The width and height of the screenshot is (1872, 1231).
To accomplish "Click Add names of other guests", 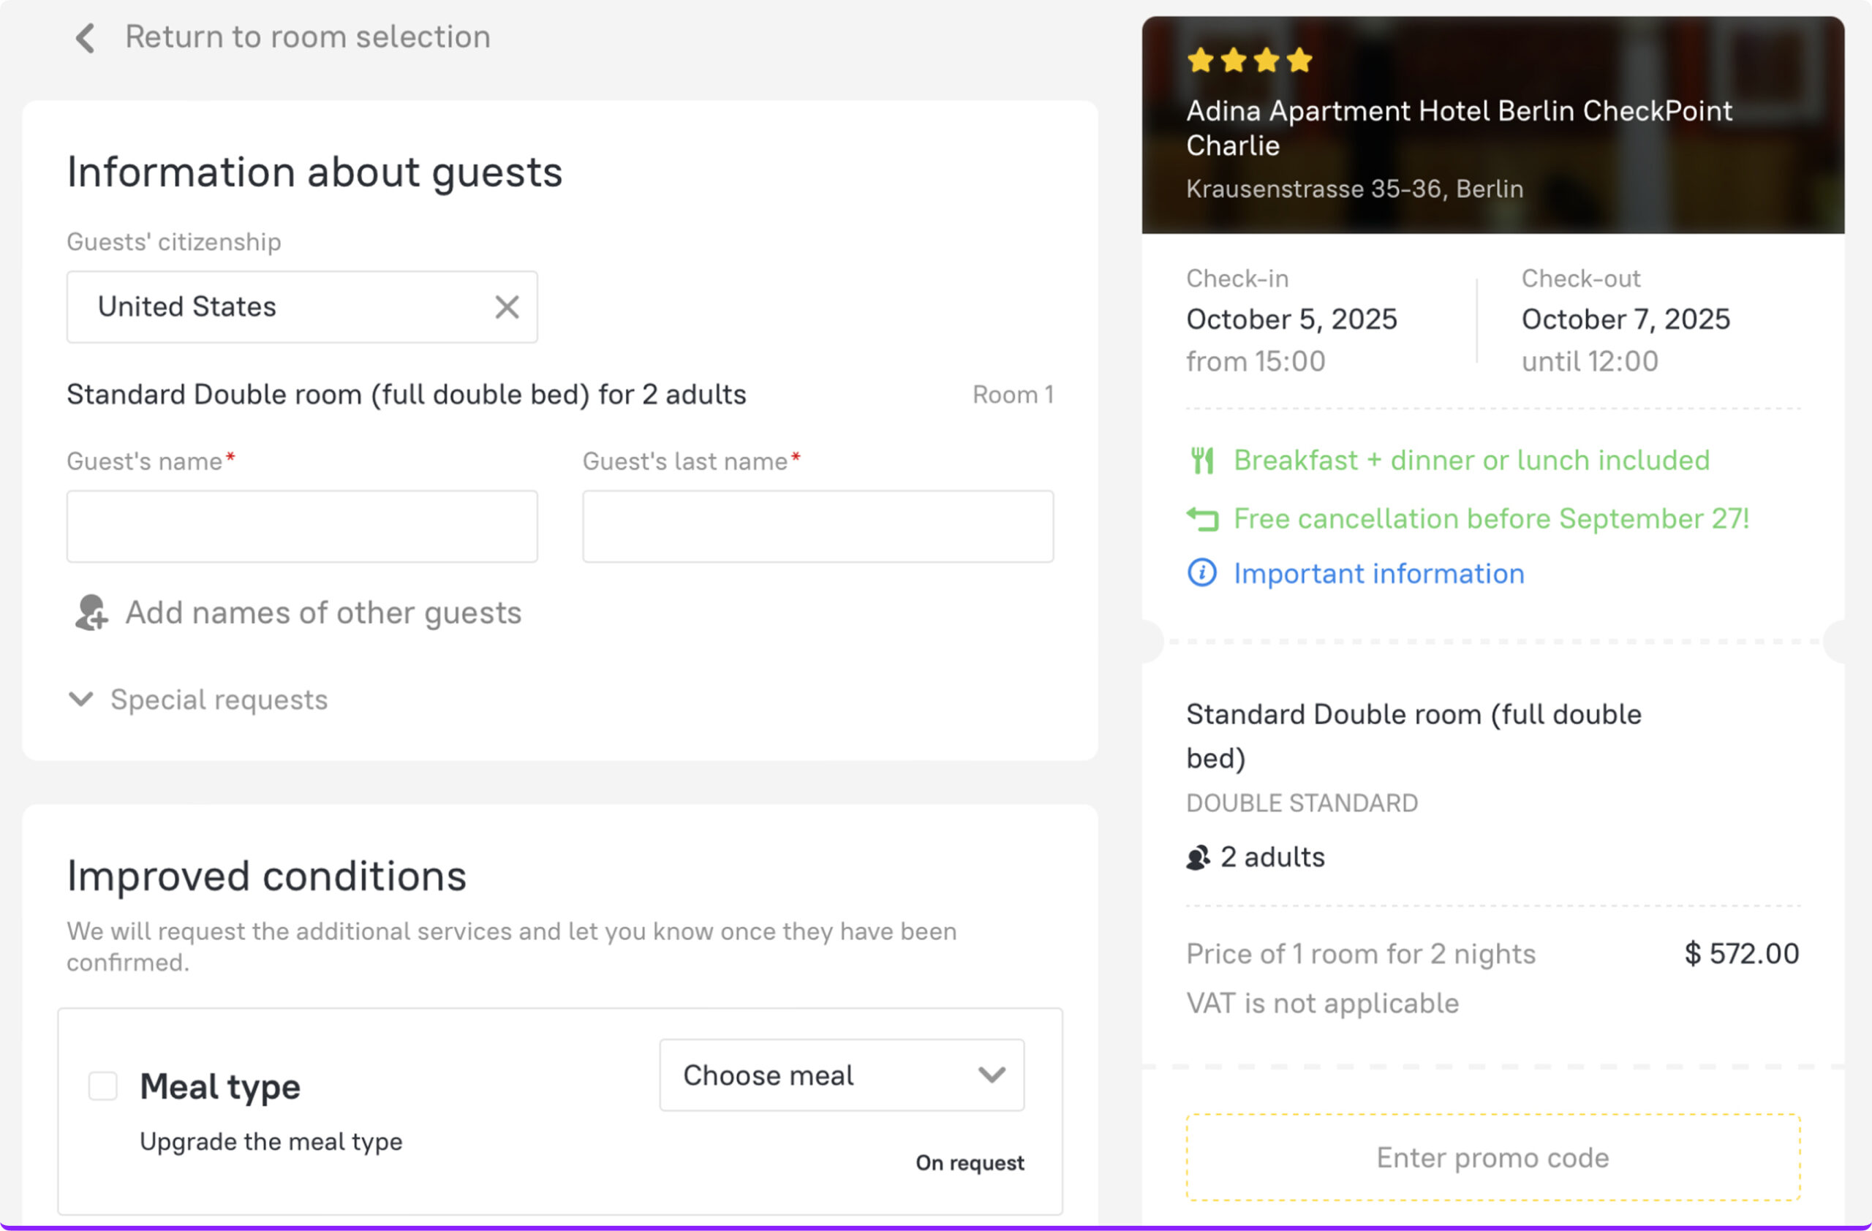I will click(x=322, y=613).
